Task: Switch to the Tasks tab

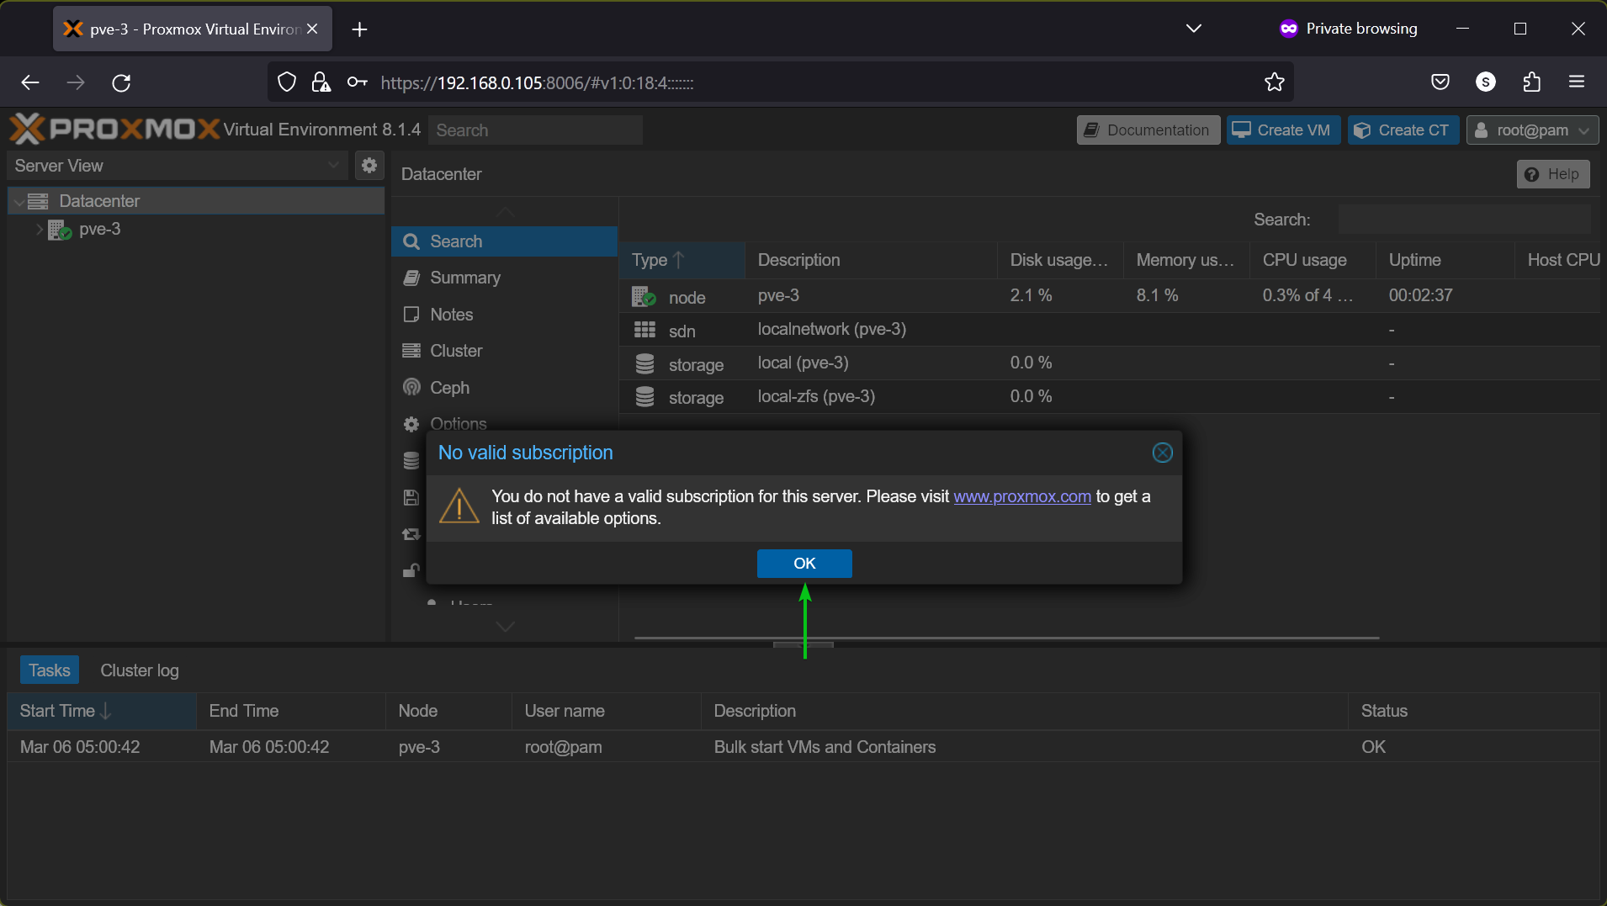Action: pos(49,670)
